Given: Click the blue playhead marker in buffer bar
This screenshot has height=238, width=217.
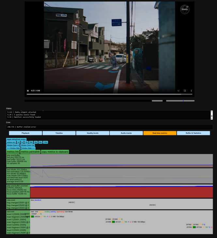Looking at the screenshot, I should (183, 101).
